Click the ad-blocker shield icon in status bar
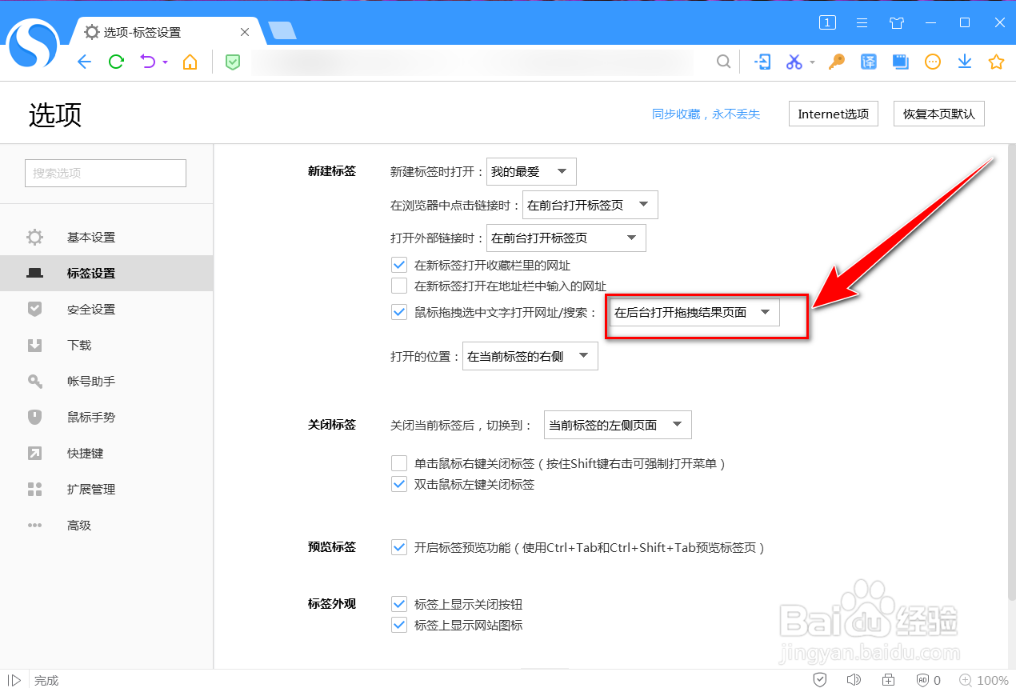1016x688 pixels. (924, 679)
